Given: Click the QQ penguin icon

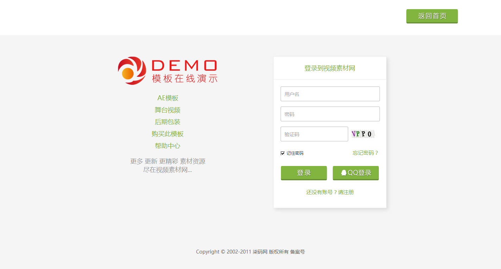Looking at the screenshot, I should click(344, 173).
